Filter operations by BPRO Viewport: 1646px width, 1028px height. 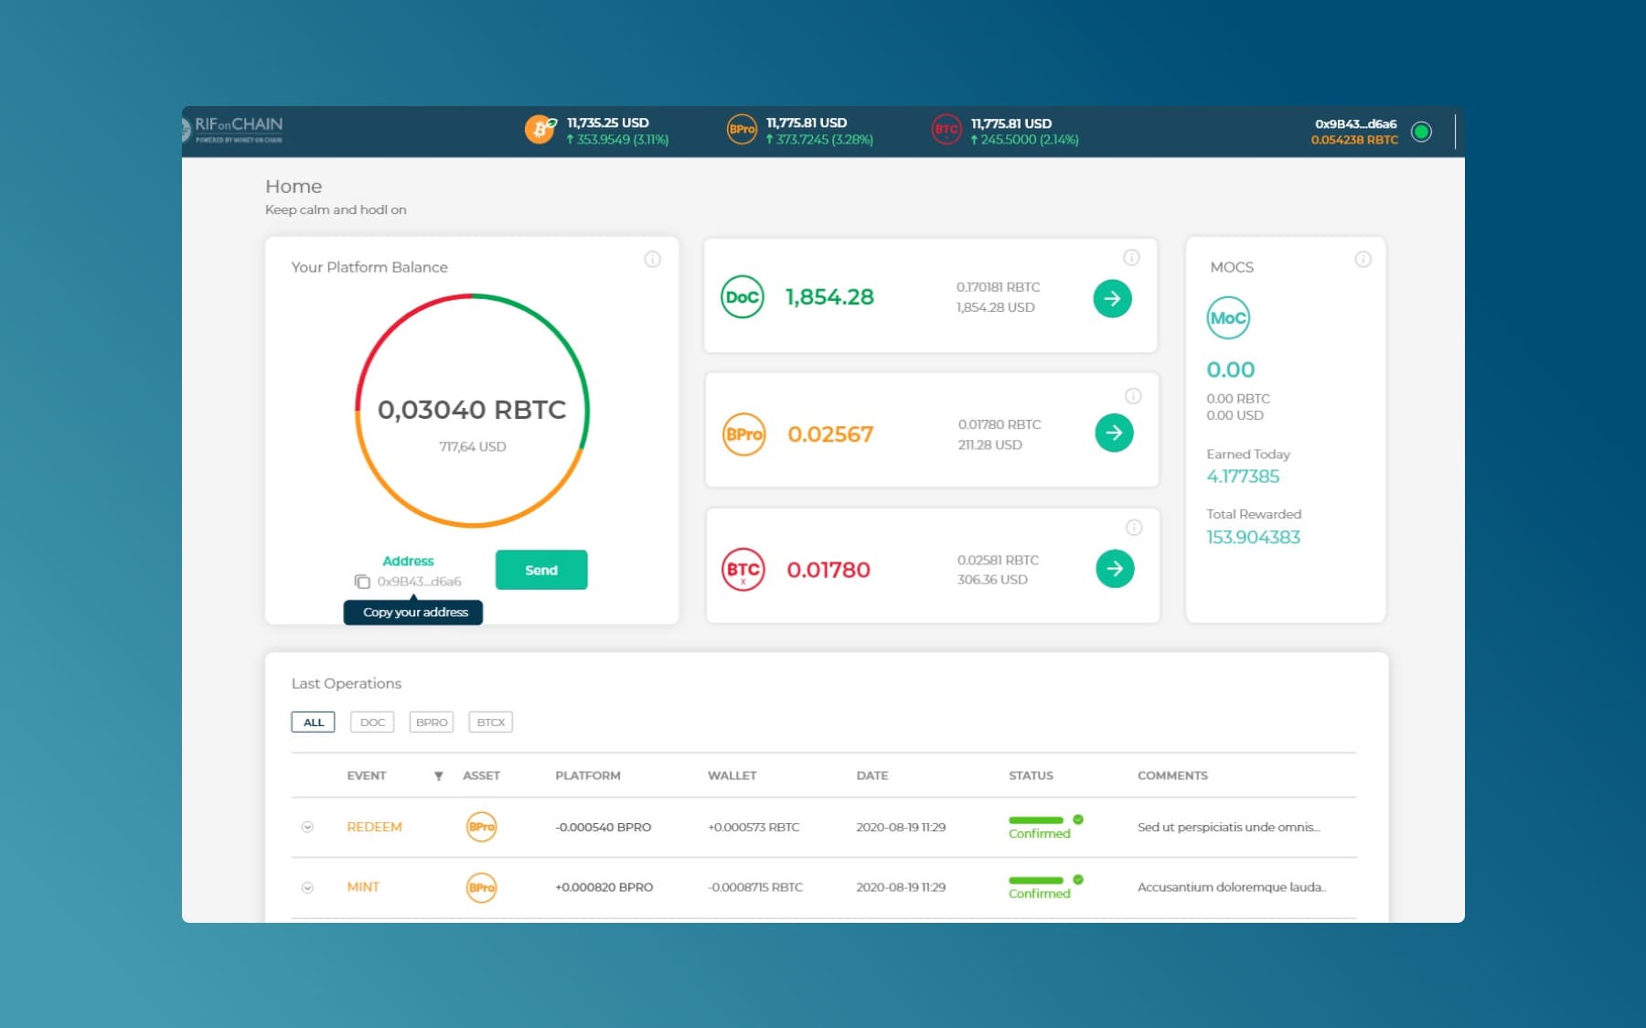click(432, 723)
